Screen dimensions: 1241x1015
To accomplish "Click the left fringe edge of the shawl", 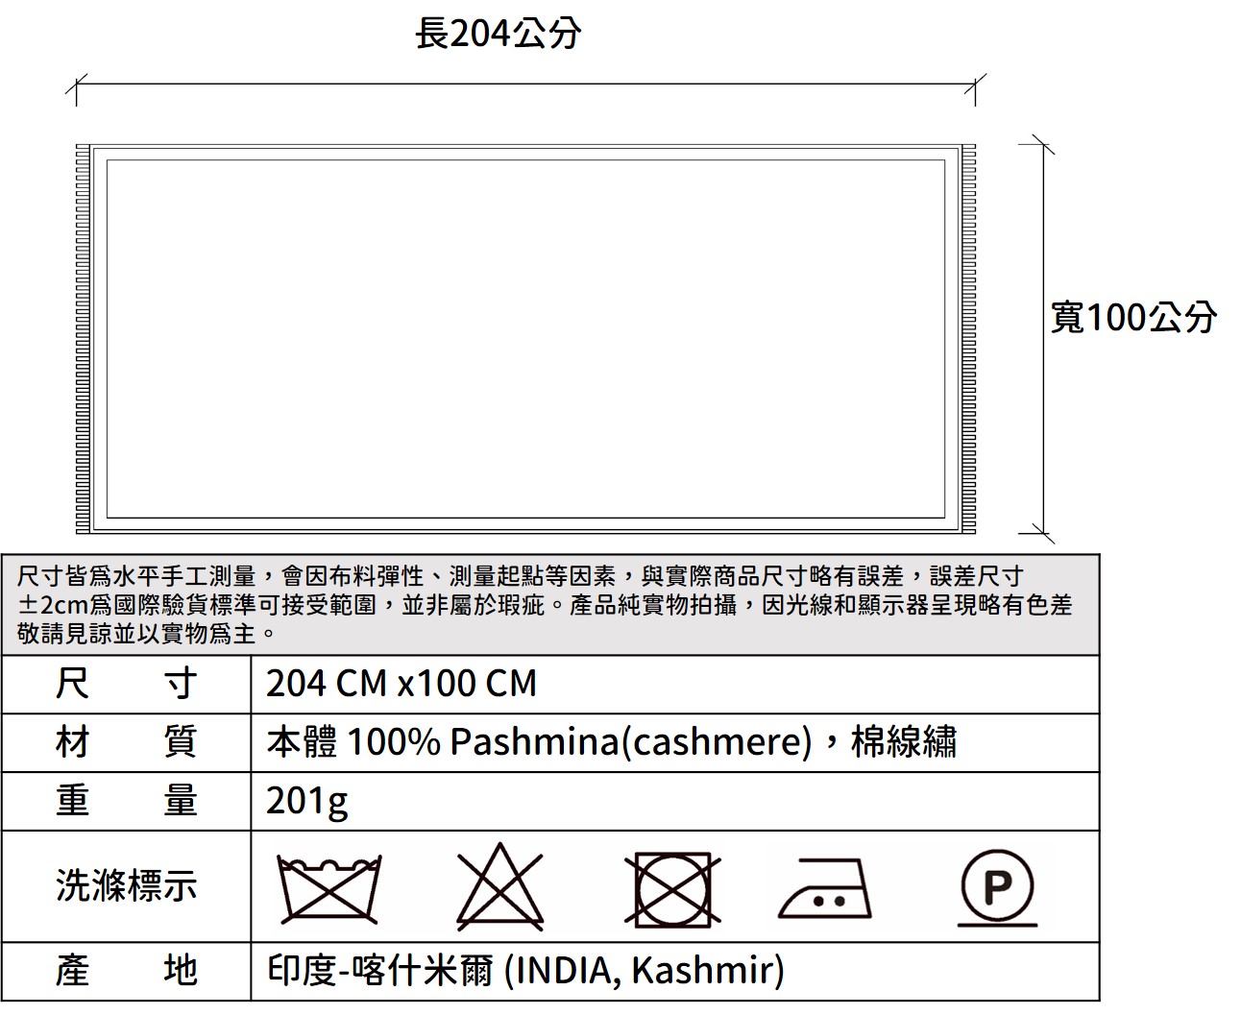I will (83, 339).
